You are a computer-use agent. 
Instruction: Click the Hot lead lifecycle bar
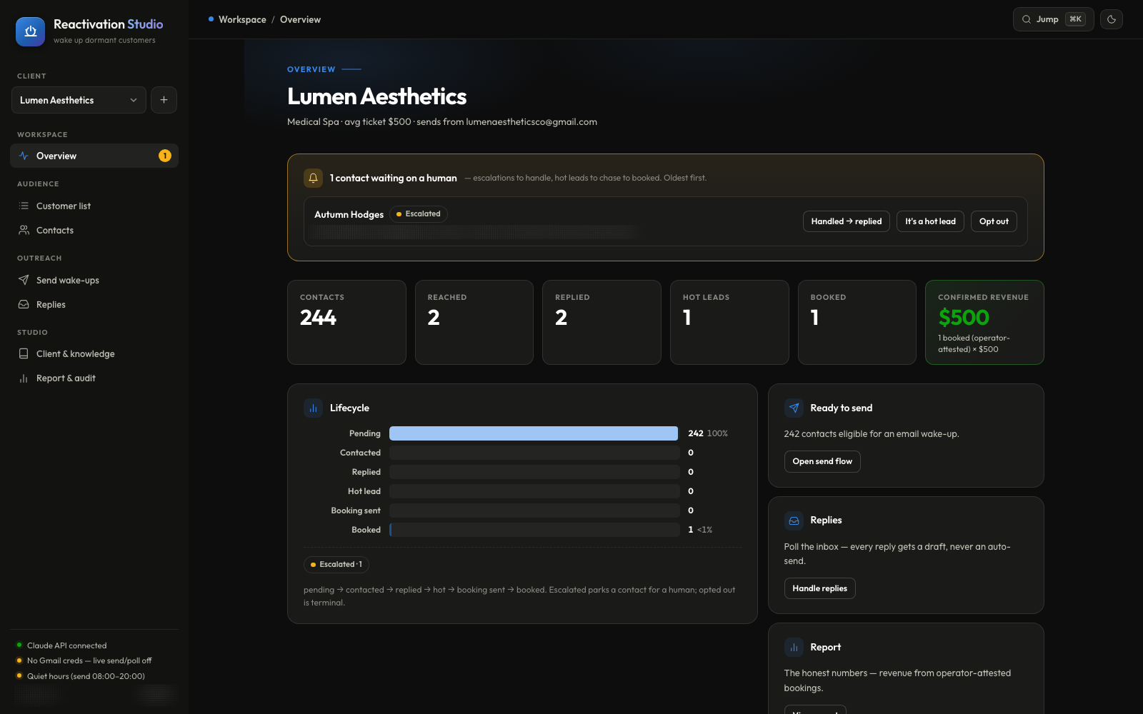click(534, 491)
